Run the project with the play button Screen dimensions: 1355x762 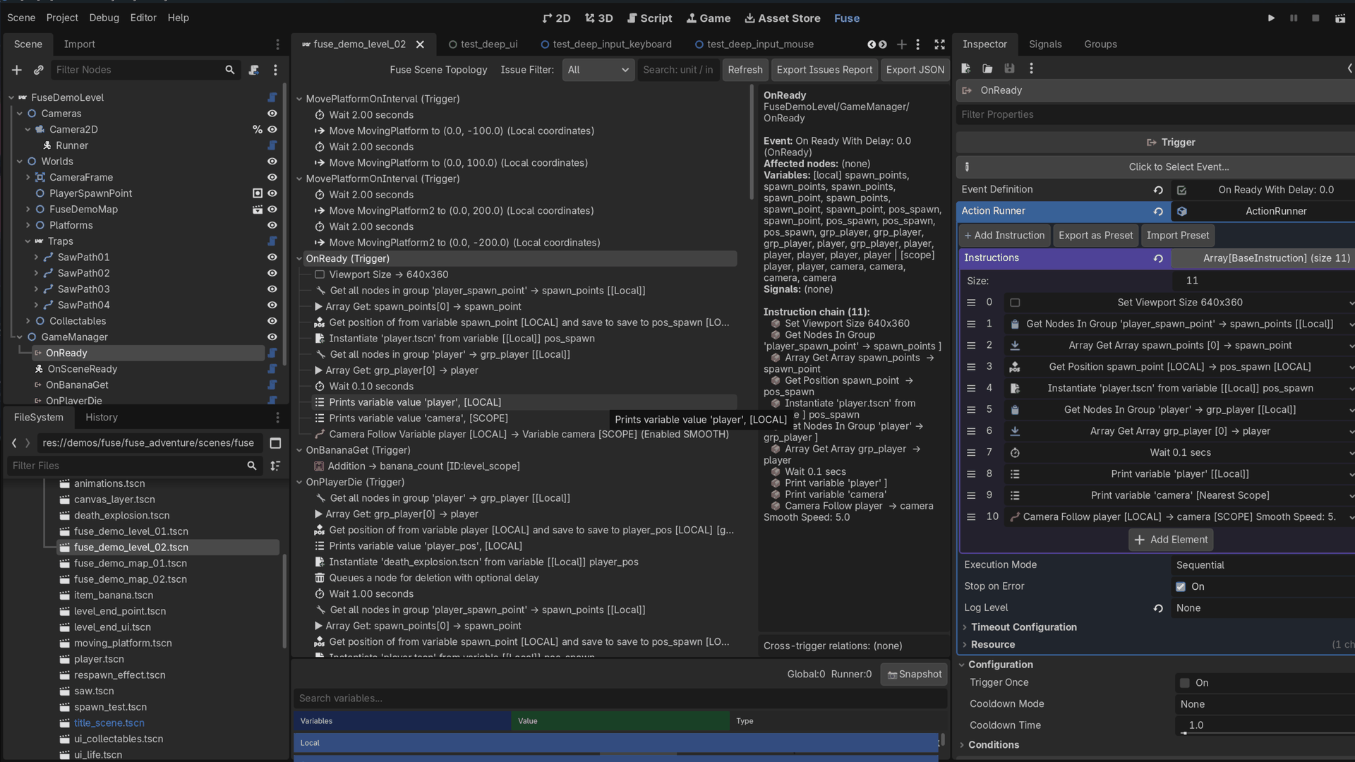point(1271,18)
